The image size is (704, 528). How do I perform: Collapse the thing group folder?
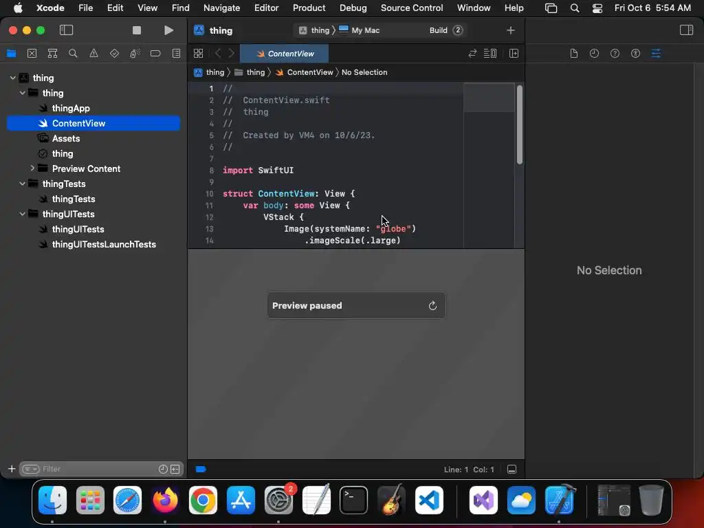coord(23,93)
